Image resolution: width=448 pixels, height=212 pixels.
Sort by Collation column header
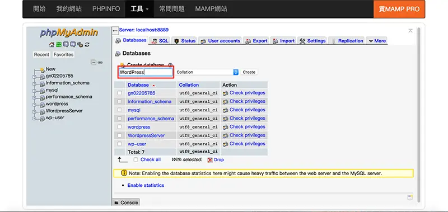pos(189,85)
